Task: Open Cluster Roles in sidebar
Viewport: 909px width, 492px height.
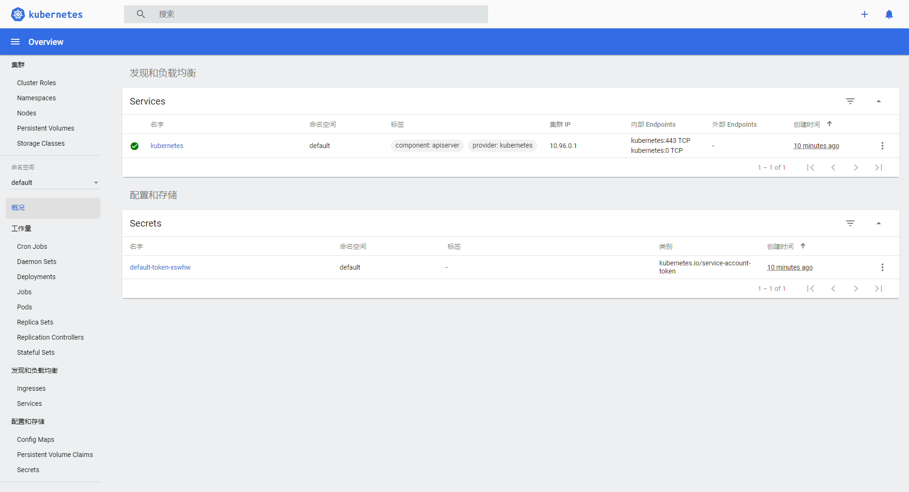Action: coord(36,83)
